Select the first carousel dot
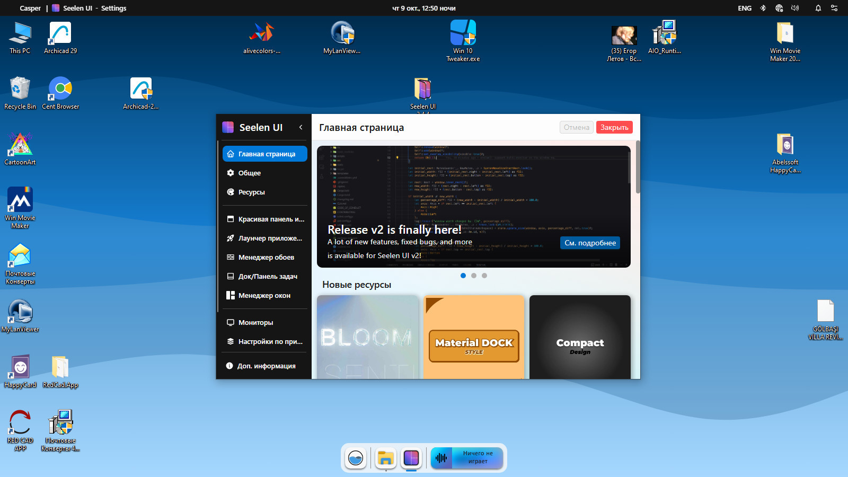 tap(463, 276)
